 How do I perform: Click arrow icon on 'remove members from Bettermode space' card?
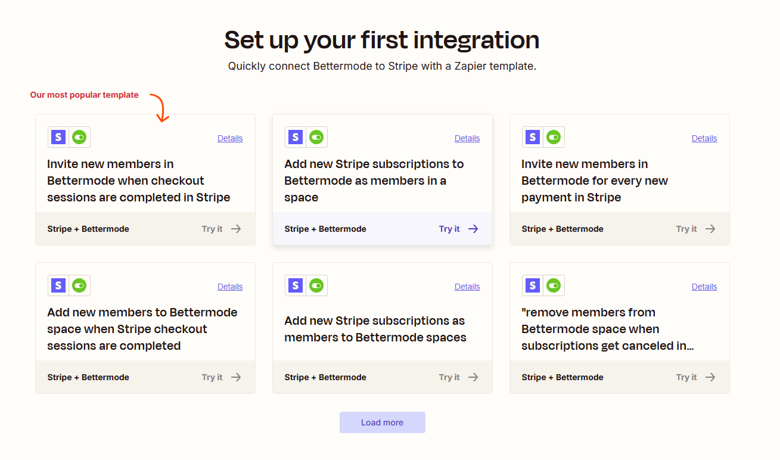coord(710,377)
